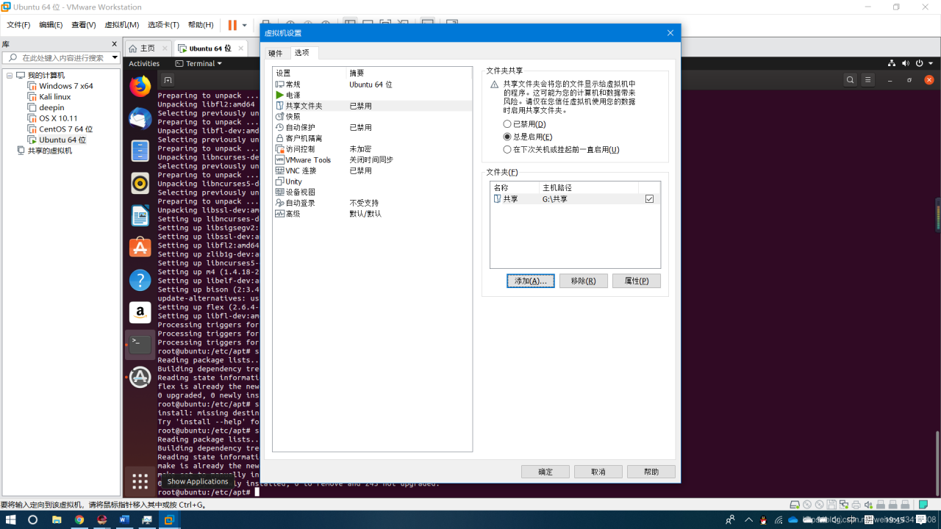The image size is (941, 529).
Task: Select the Disabled (已禁用) radio button
Action: [x=507, y=124]
